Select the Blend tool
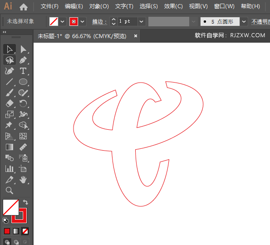 pos(10,158)
